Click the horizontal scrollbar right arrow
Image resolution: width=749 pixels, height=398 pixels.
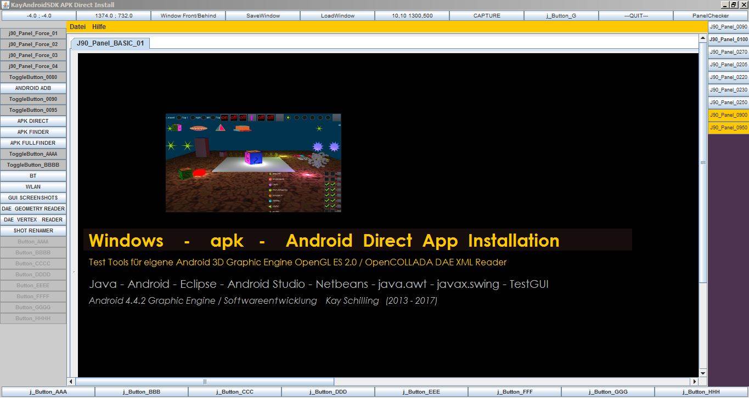(x=694, y=382)
